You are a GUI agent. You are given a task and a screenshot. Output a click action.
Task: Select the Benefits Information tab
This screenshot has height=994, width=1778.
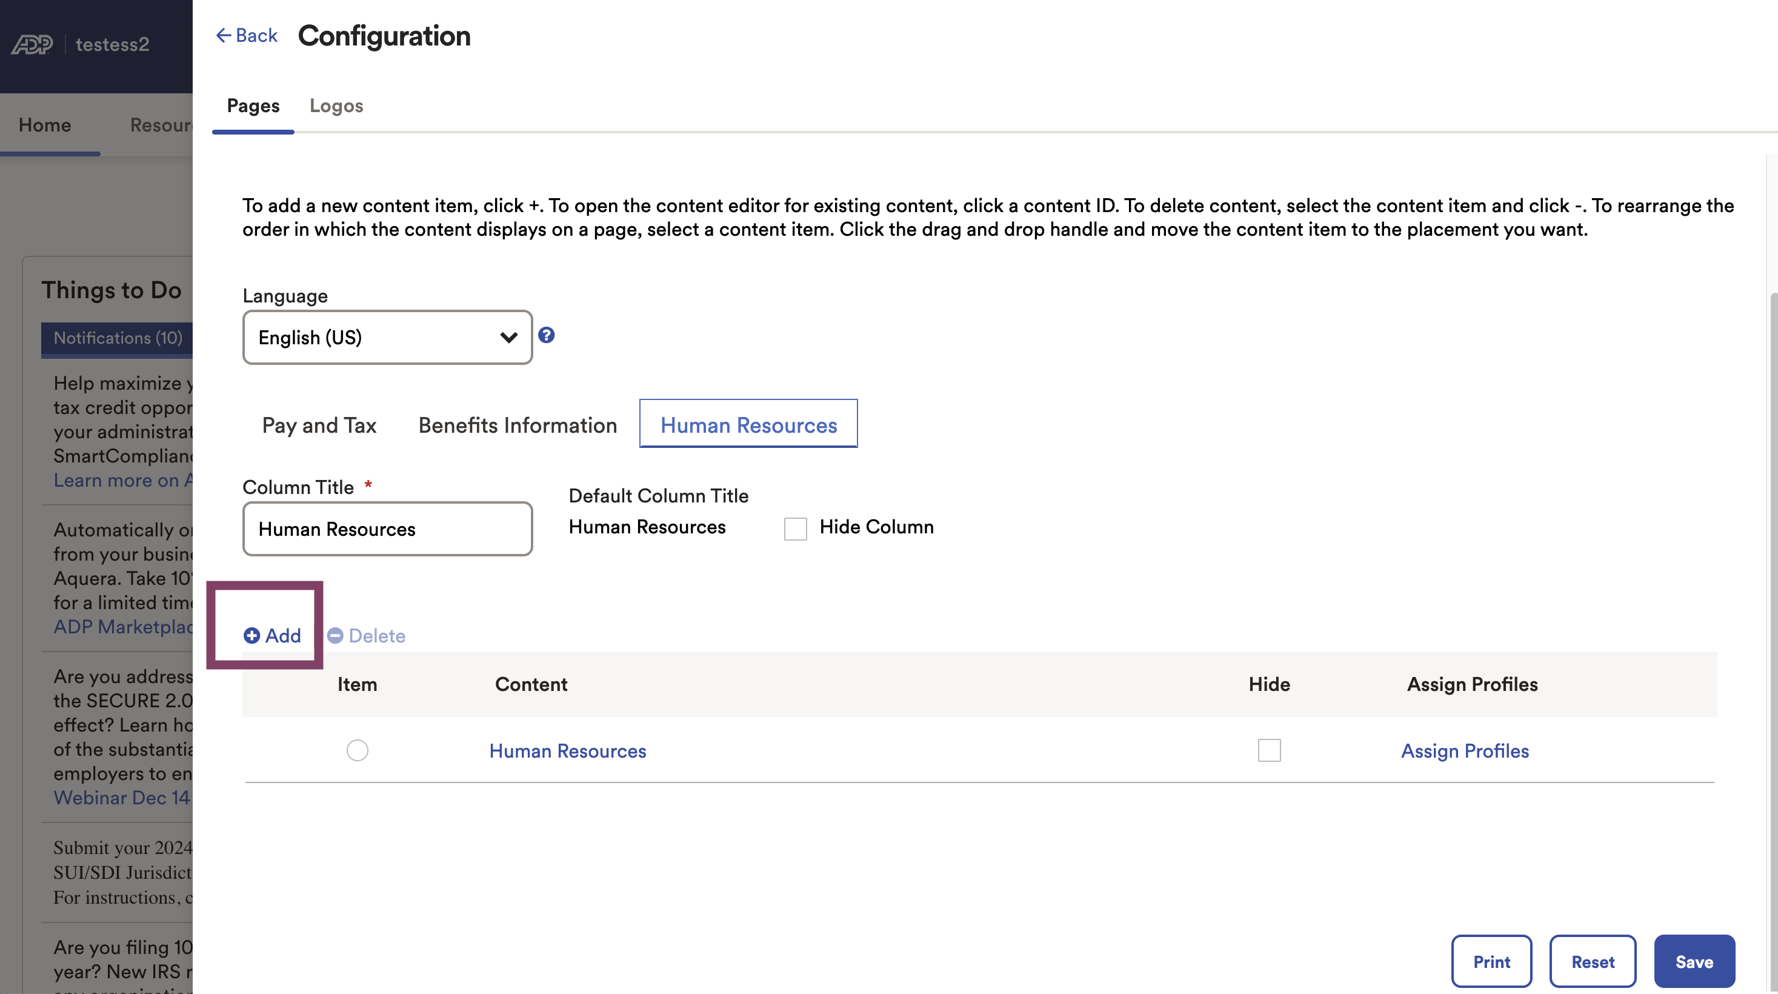coord(518,425)
